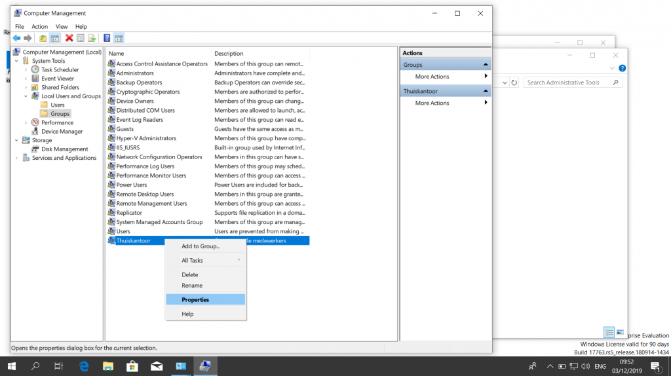Click More Actions under Groups
The height and width of the screenshot is (376, 671).
tap(446, 76)
